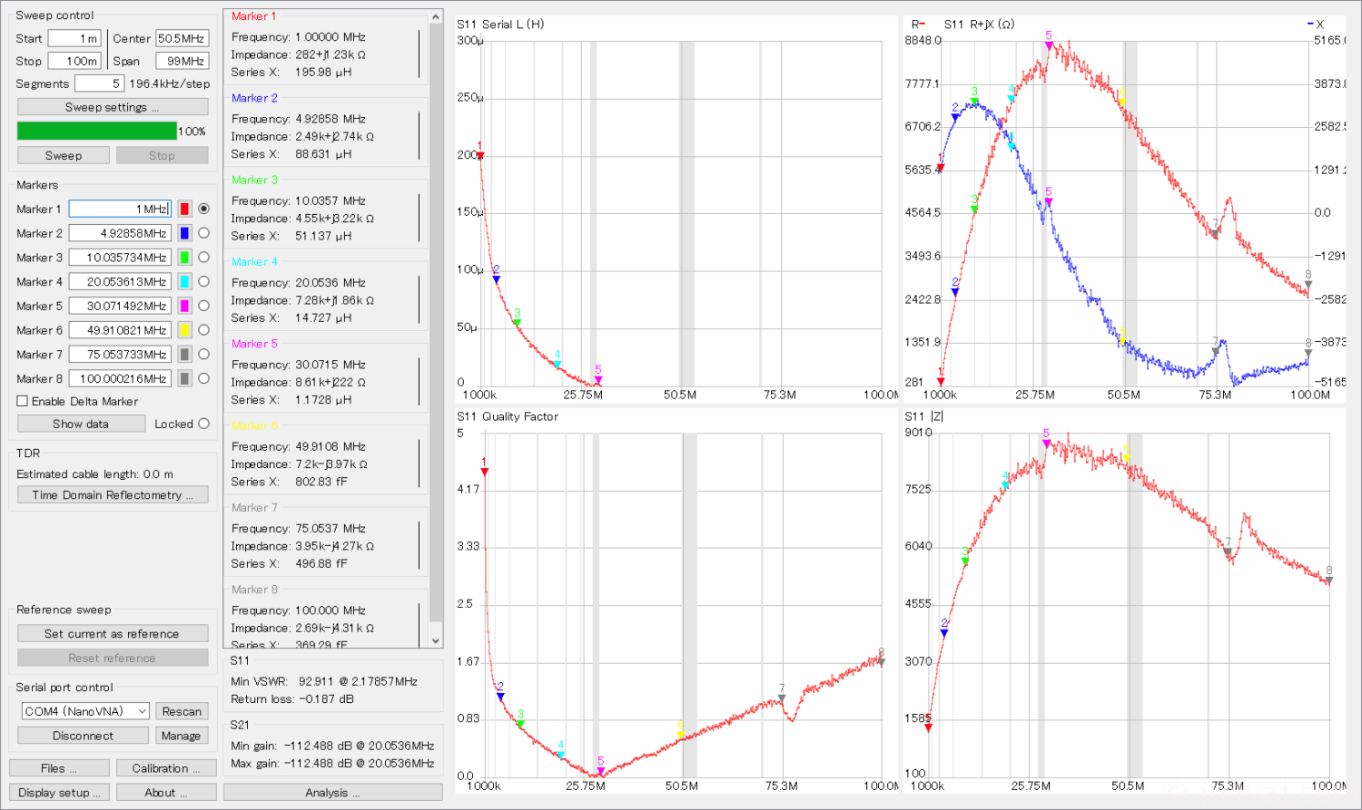The height and width of the screenshot is (810, 1362).
Task: Click the red Marker 1 color swatch
Action: click(184, 209)
